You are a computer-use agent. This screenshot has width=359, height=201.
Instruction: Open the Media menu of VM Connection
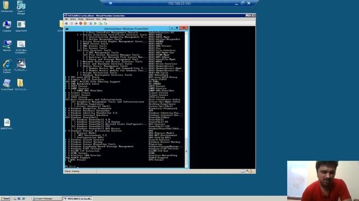point(81,19)
